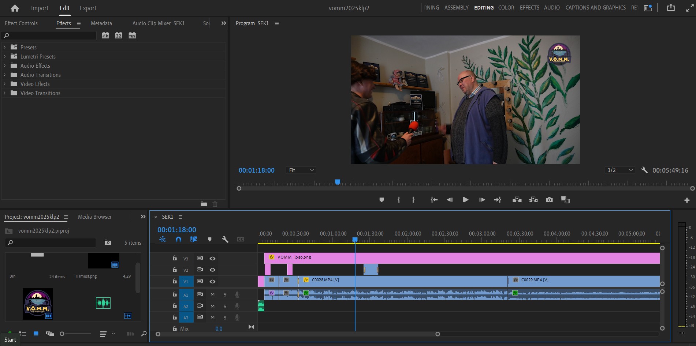Open the Fit zoom level dropdown
The width and height of the screenshot is (696, 346).
[x=301, y=170]
